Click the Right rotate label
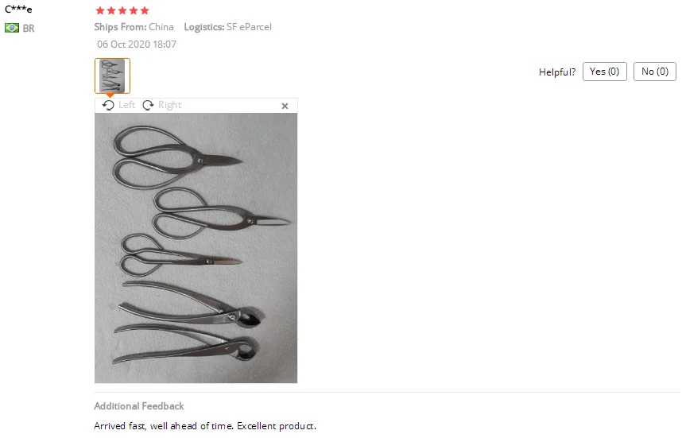The image size is (682, 438). click(169, 105)
